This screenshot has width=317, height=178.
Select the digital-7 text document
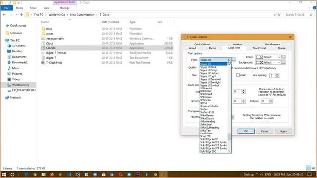[51, 58]
